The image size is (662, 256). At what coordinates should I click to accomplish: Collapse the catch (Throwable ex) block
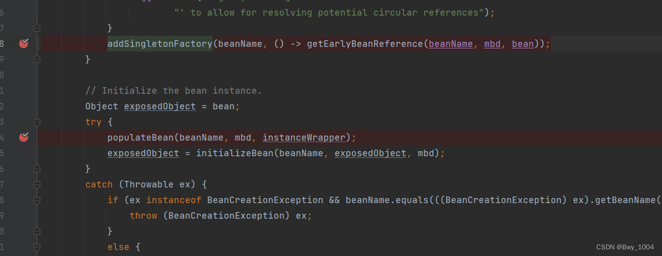37,184
